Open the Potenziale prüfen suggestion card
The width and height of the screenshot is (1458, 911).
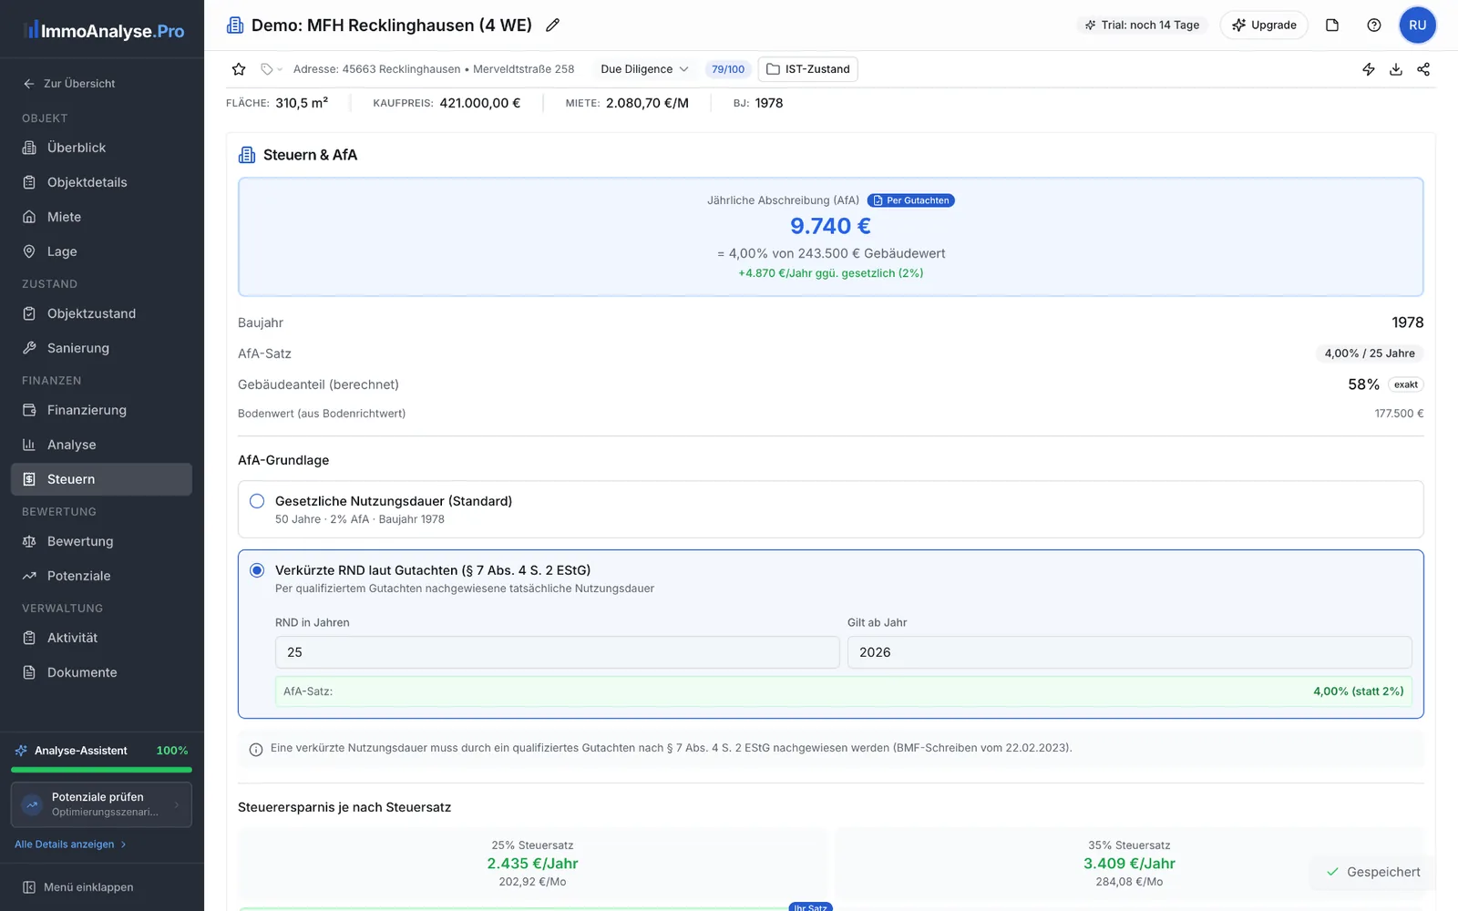pos(101,804)
